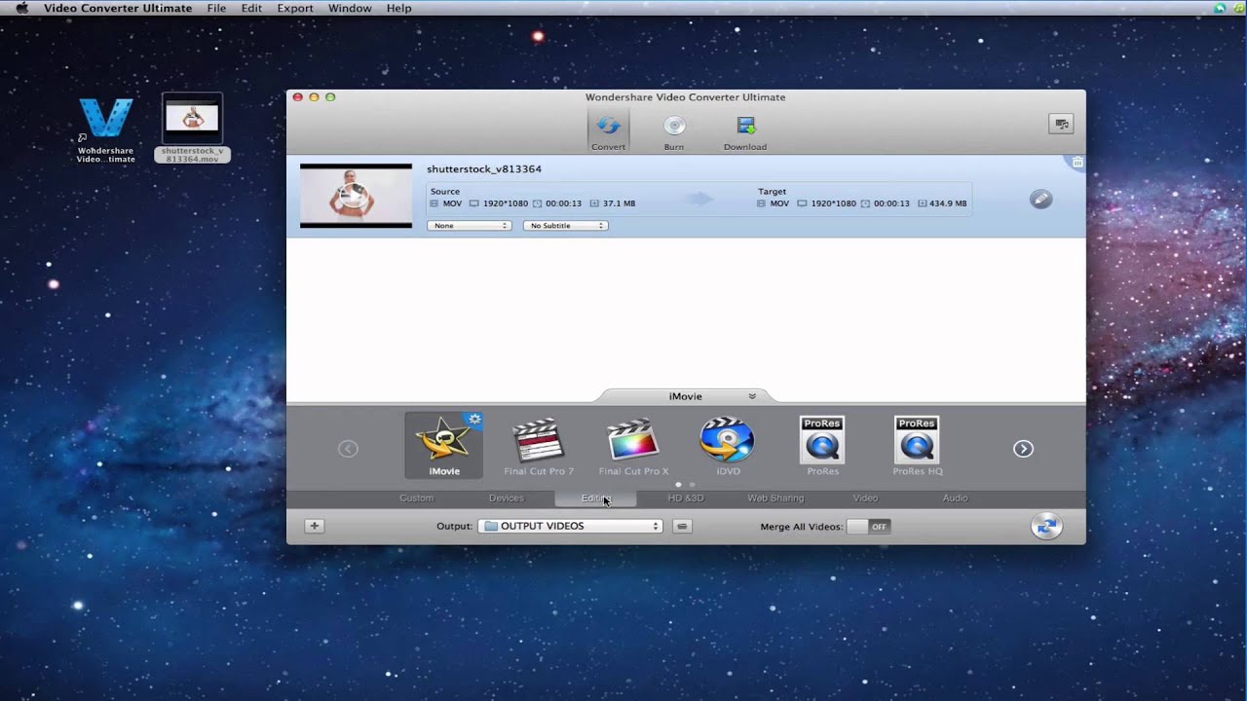Switch to the Devices format tab

click(x=506, y=498)
